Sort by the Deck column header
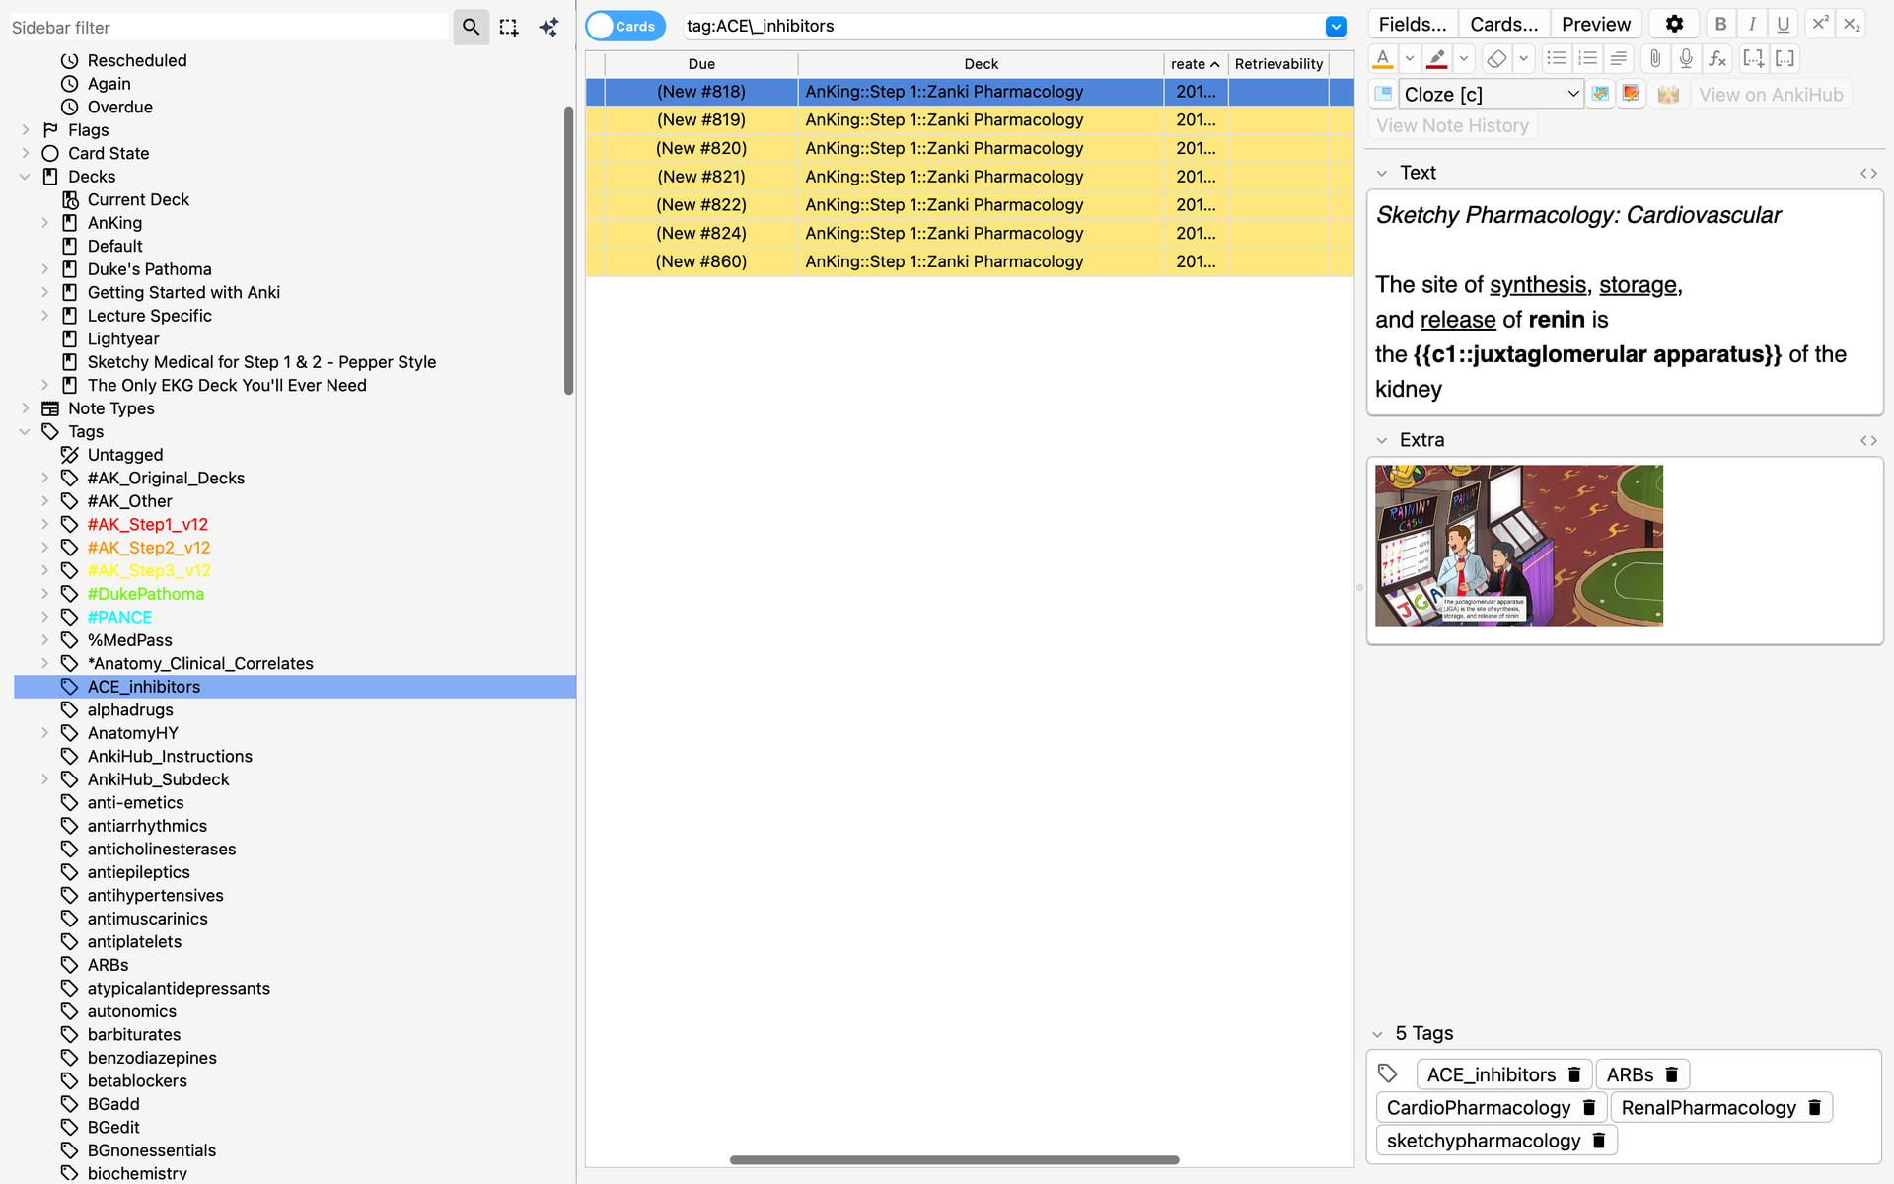 981,64
